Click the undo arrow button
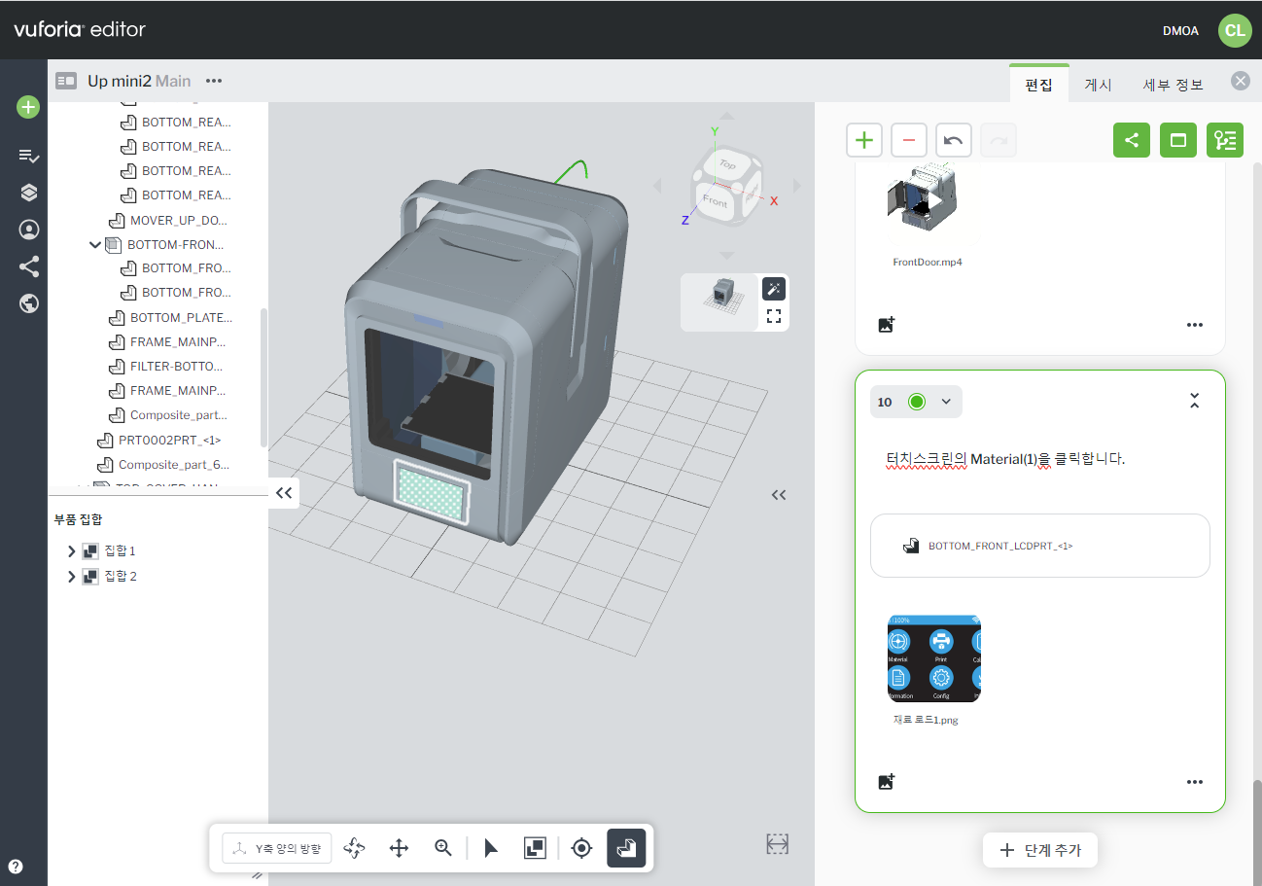The image size is (1262, 886). tap(954, 140)
